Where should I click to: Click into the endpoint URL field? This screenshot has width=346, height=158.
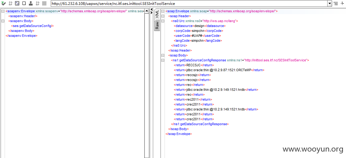189,3
